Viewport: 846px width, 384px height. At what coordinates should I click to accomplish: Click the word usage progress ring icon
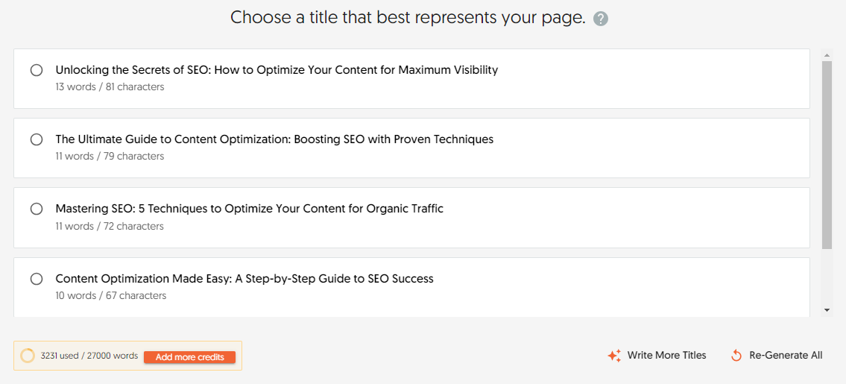tap(28, 356)
